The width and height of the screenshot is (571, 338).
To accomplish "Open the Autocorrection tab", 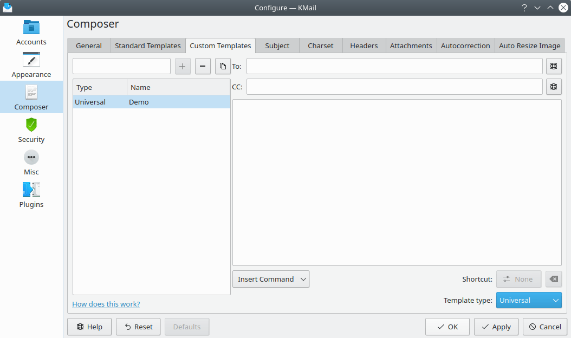I will point(465,45).
